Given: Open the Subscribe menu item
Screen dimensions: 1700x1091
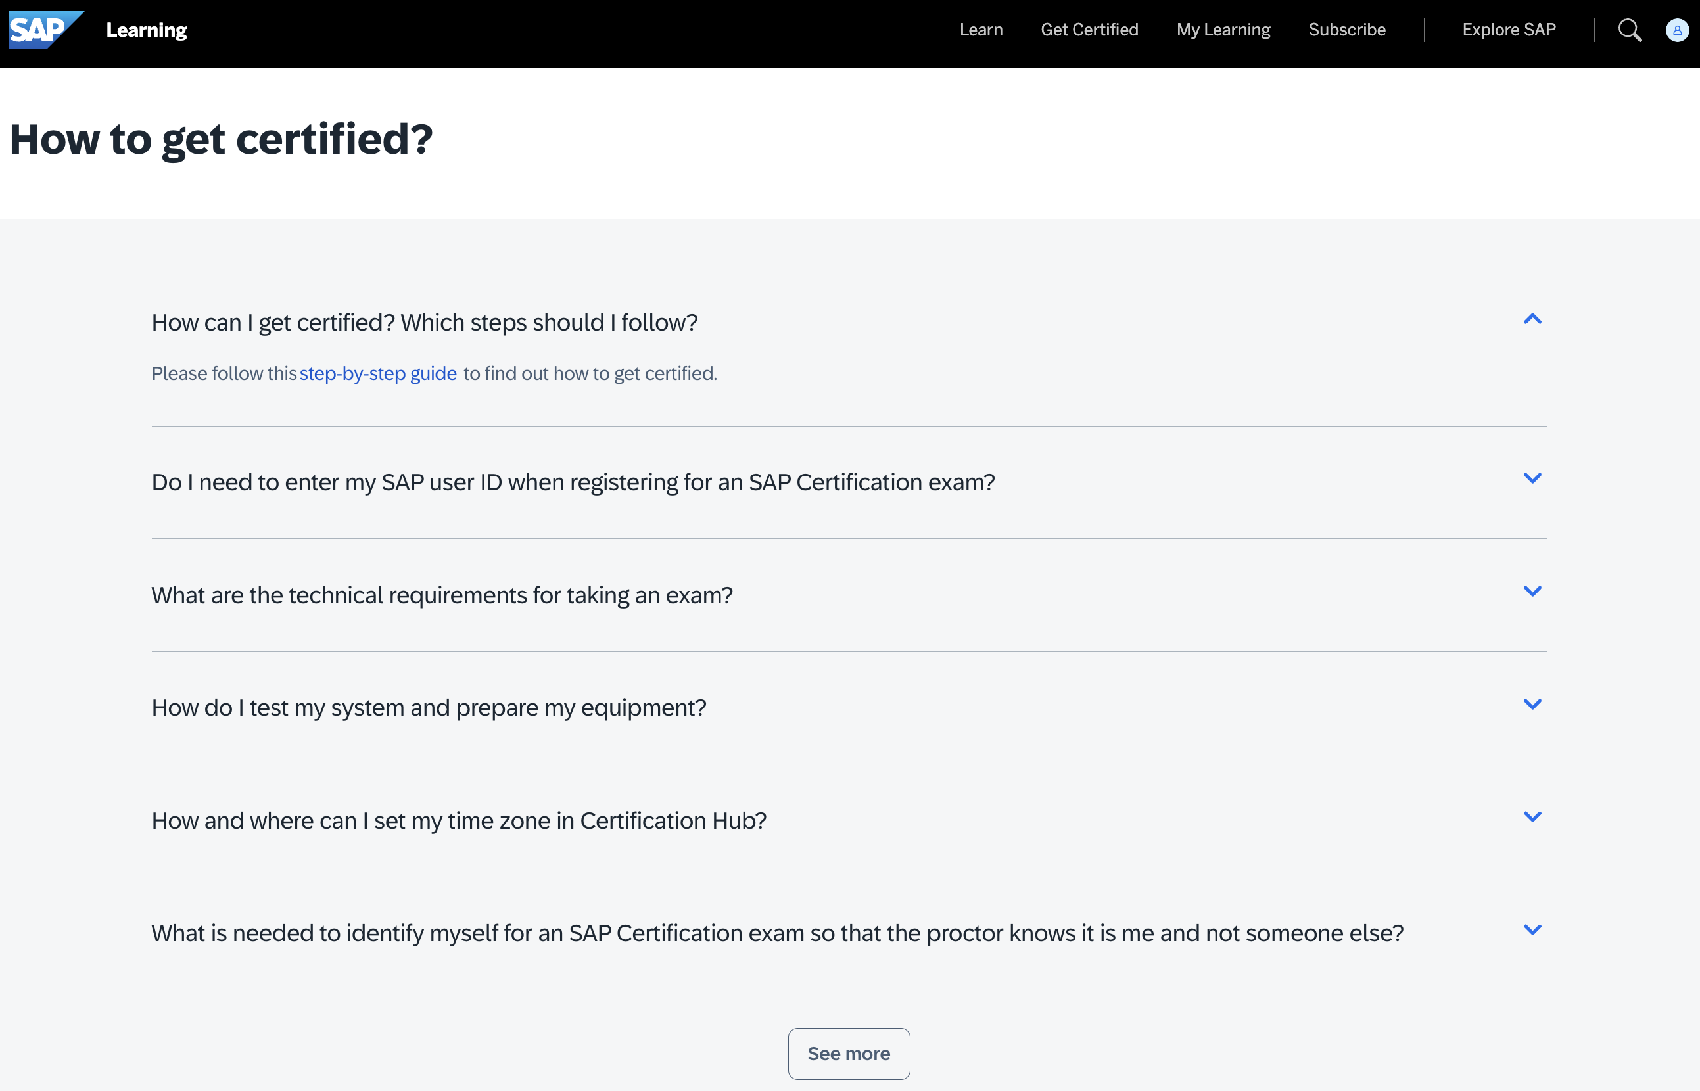Looking at the screenshot, I should (x=1346, y=30).
